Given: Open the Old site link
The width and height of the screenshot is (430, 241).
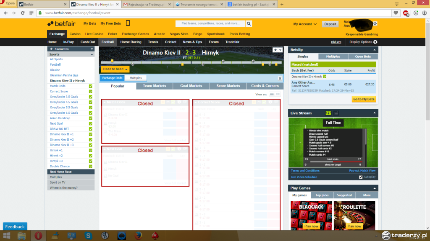Looking at the screenshot, I should pos(336,42).
